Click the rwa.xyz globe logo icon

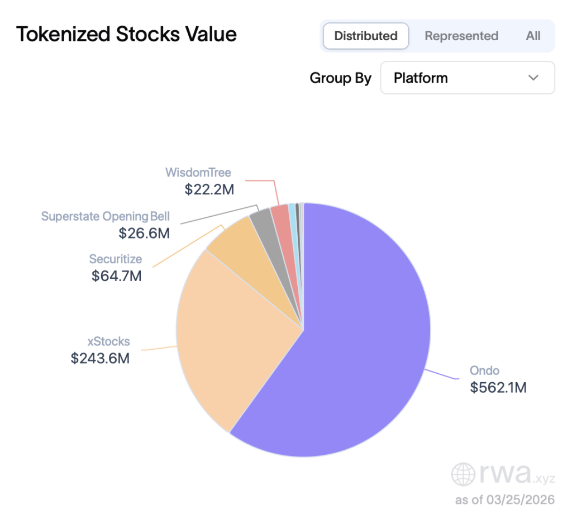pos(464,474)
